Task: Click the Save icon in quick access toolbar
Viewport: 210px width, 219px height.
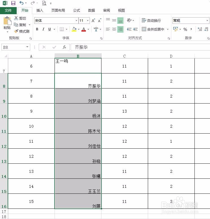Action: (13, 3)
